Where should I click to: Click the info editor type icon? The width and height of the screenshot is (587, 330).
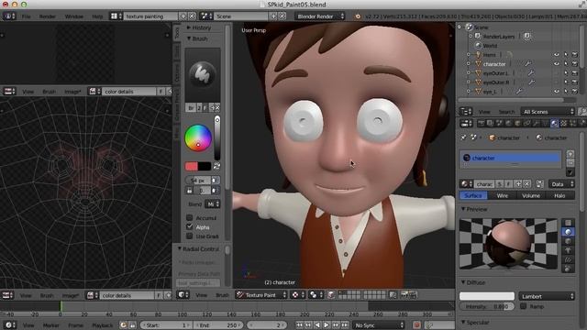coord(9,16)
